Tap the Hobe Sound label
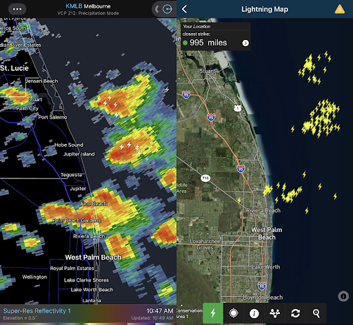 [x=69, y=145]
